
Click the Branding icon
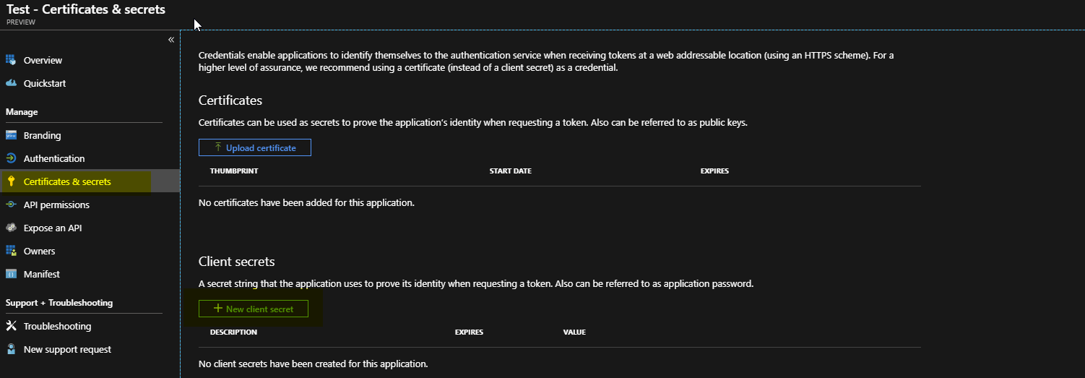pos(11,135)
